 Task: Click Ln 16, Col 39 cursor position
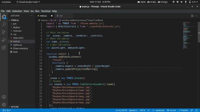pos(121,110)
